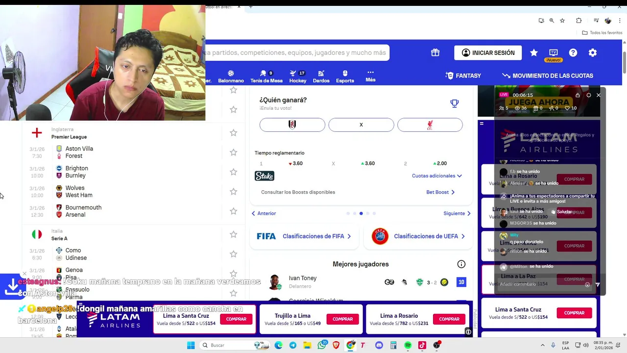Select the Tenis de Mesa tab
This screenshot has height=353, width=627.
coord(266,77)
